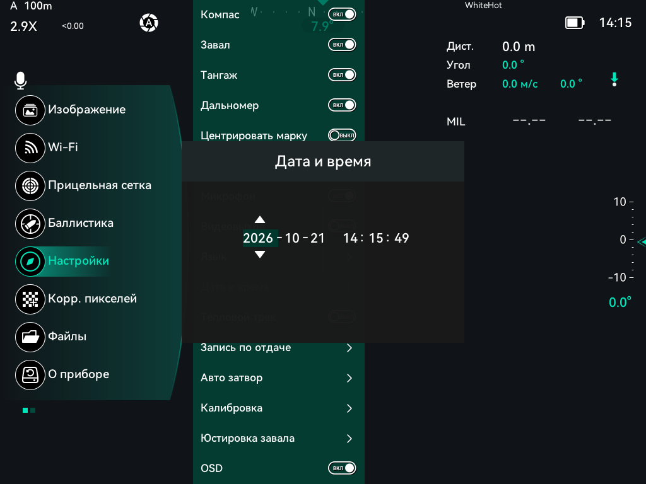The image size is (646, 484).
Task: Click the Дата и время dialog title
Action: [x=323, y=161]
